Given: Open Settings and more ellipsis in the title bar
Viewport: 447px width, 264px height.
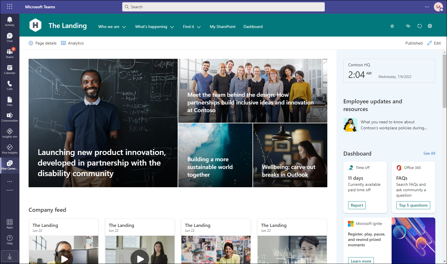Looking at the screenshot, I should tap(427, 7).
